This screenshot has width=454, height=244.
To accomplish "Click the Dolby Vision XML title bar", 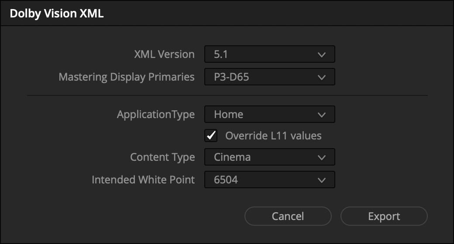I will tap(227, 13).
